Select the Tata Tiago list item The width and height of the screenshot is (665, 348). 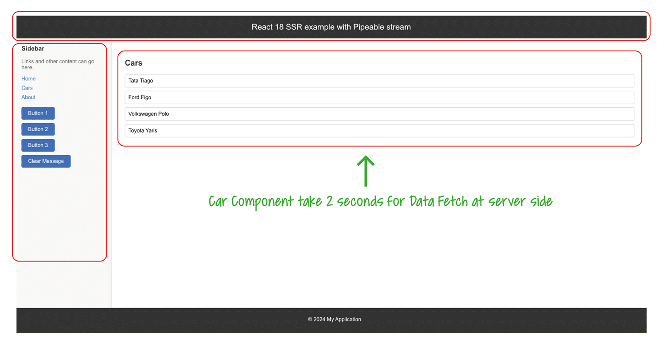pos(379,81)
